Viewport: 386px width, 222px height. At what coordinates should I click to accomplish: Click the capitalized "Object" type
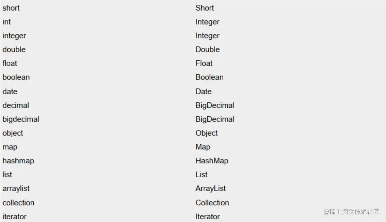207,133
